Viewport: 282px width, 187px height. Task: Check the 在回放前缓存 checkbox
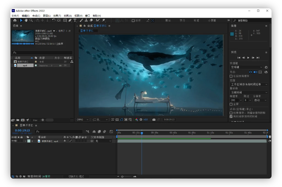click(231, 76)
